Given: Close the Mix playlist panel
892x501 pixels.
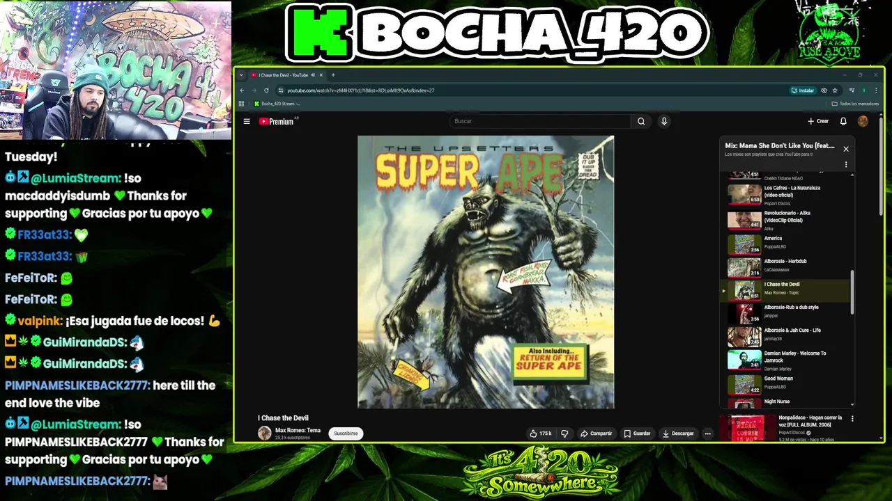Looking at the screenshot, I should coord(846,149).
